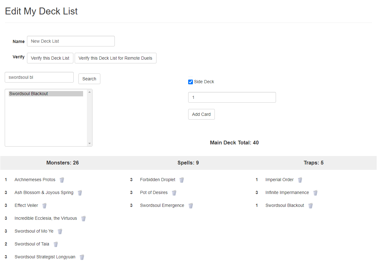Click Verify this Deck List button
The image size is (382, 264).
(x=50, y=58)
